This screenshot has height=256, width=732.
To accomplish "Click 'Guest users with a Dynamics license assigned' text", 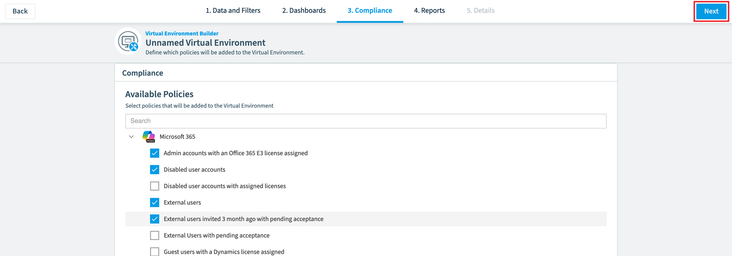I will [x=224, y=252].
